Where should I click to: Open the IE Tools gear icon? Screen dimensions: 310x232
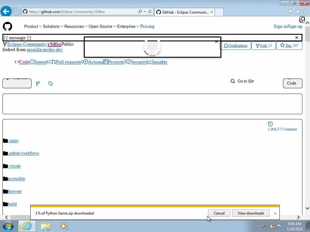point(305,12)
